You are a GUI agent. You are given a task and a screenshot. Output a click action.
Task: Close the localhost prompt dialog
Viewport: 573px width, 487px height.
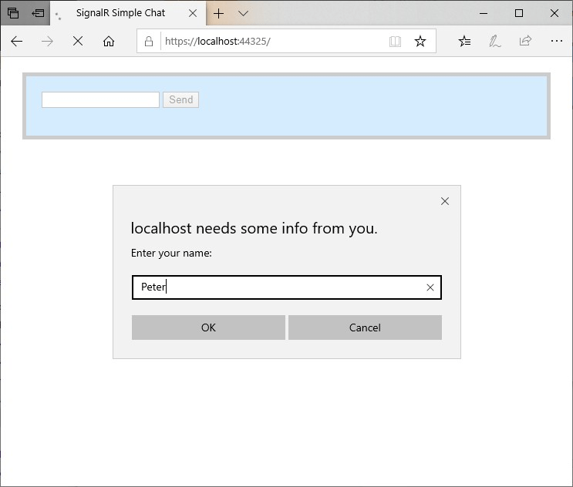tap(445, 201)
